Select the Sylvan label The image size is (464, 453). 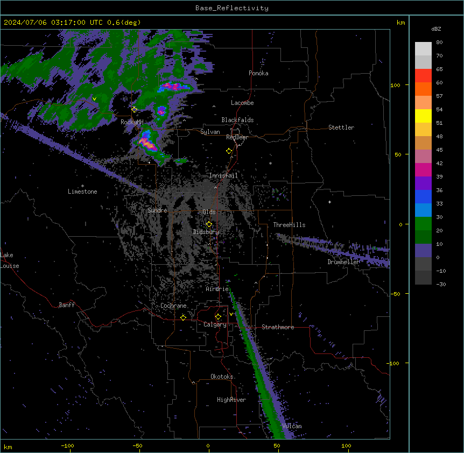pos(210,132)
